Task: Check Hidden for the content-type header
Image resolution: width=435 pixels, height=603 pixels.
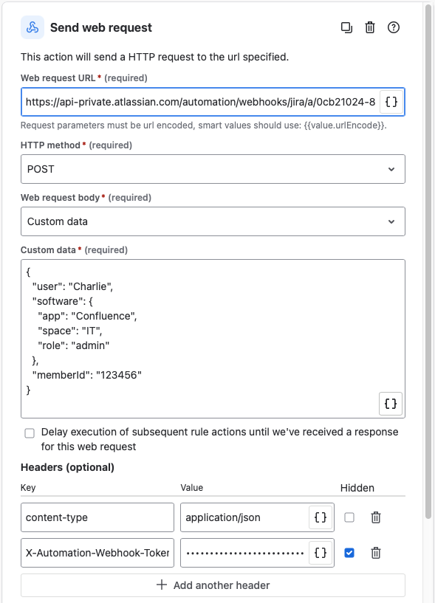Action: pos(349,517)
